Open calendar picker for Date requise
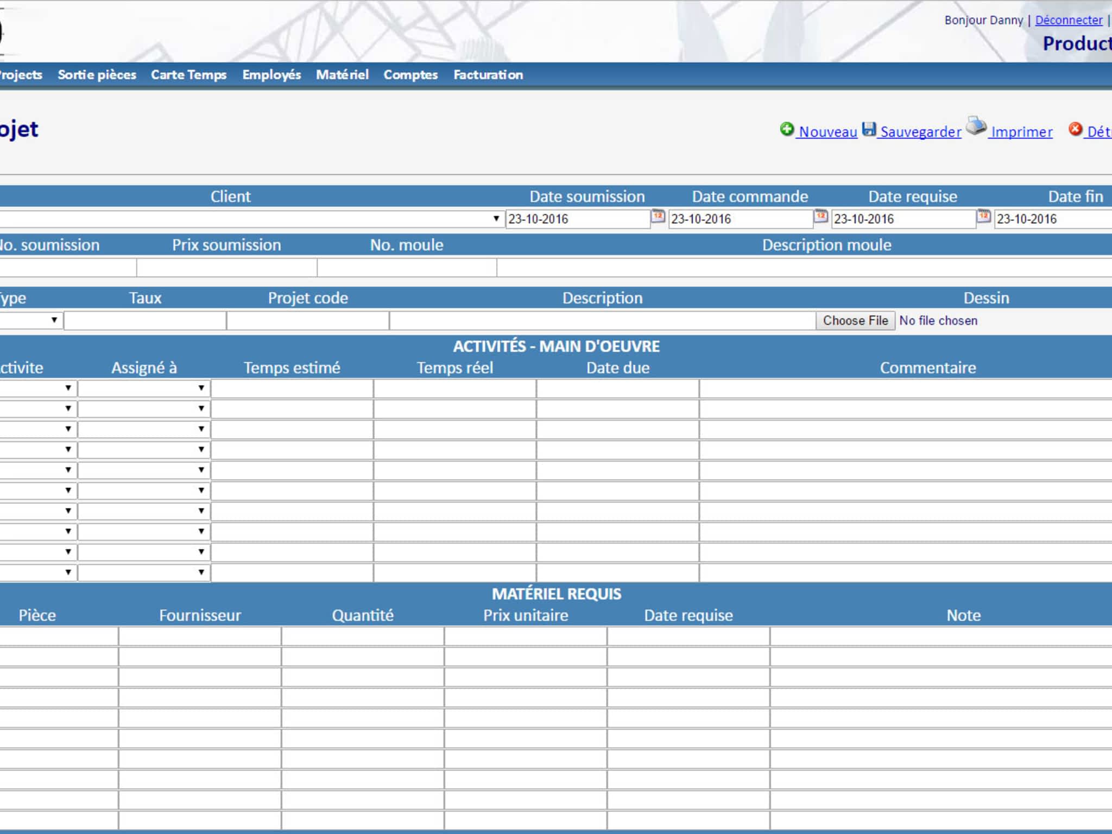The height and width of the screenshot is (834, 1112). point(984,217)
